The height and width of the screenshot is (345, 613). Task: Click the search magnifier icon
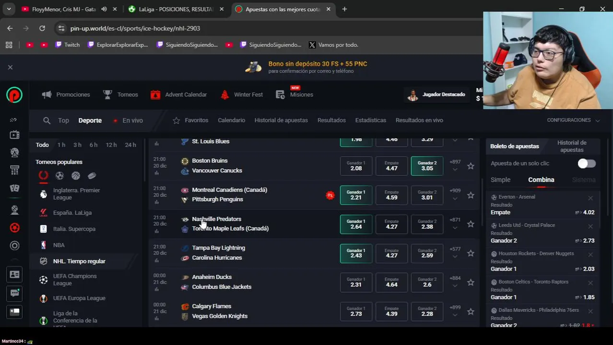click(47, 121)
